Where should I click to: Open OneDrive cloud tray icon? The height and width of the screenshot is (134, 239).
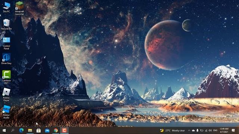193,131
